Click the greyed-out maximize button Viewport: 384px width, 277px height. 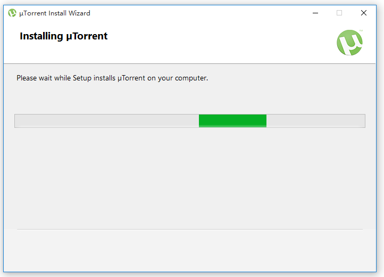pos(339,13)
